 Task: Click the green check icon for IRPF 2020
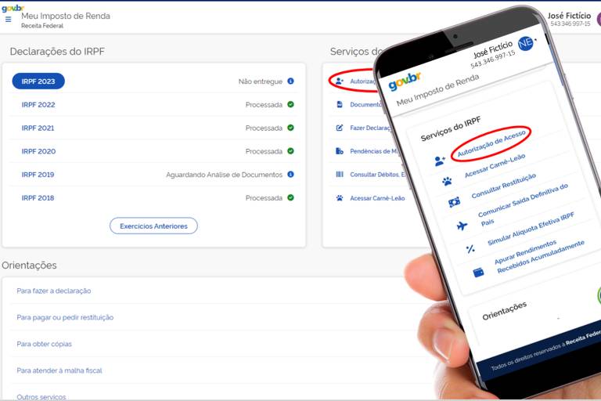click(290, 151)
